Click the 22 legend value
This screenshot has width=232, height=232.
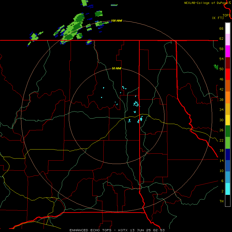point(221,140)
